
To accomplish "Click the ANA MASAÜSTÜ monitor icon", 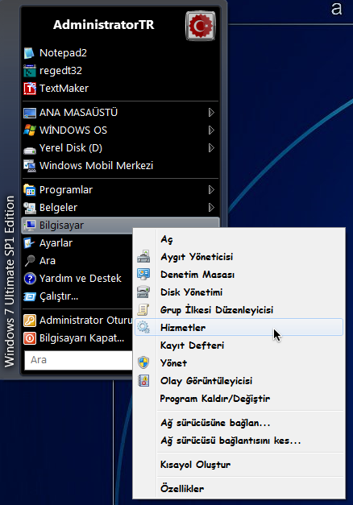I will click(30, 113).
